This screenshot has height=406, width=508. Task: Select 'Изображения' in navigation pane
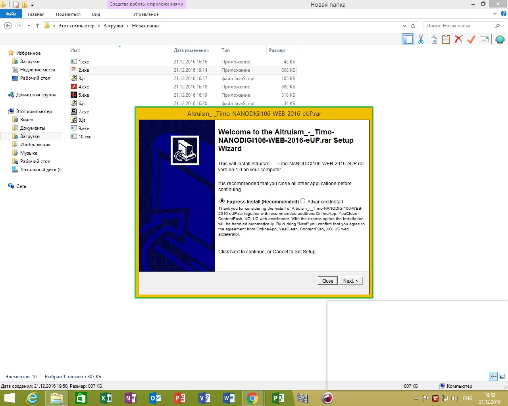tap(35, 145)
